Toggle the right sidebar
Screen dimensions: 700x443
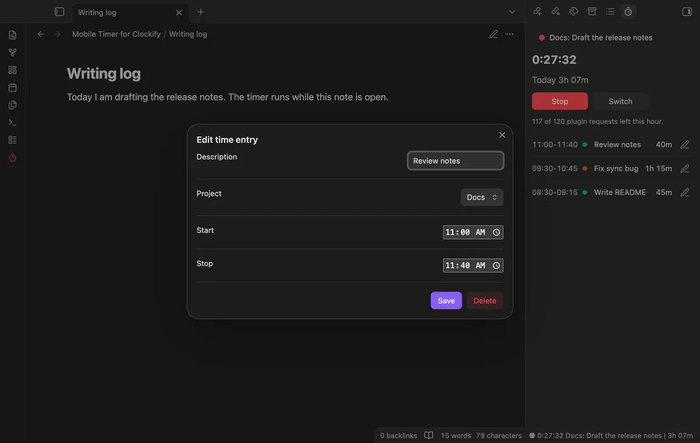(687, 12)
